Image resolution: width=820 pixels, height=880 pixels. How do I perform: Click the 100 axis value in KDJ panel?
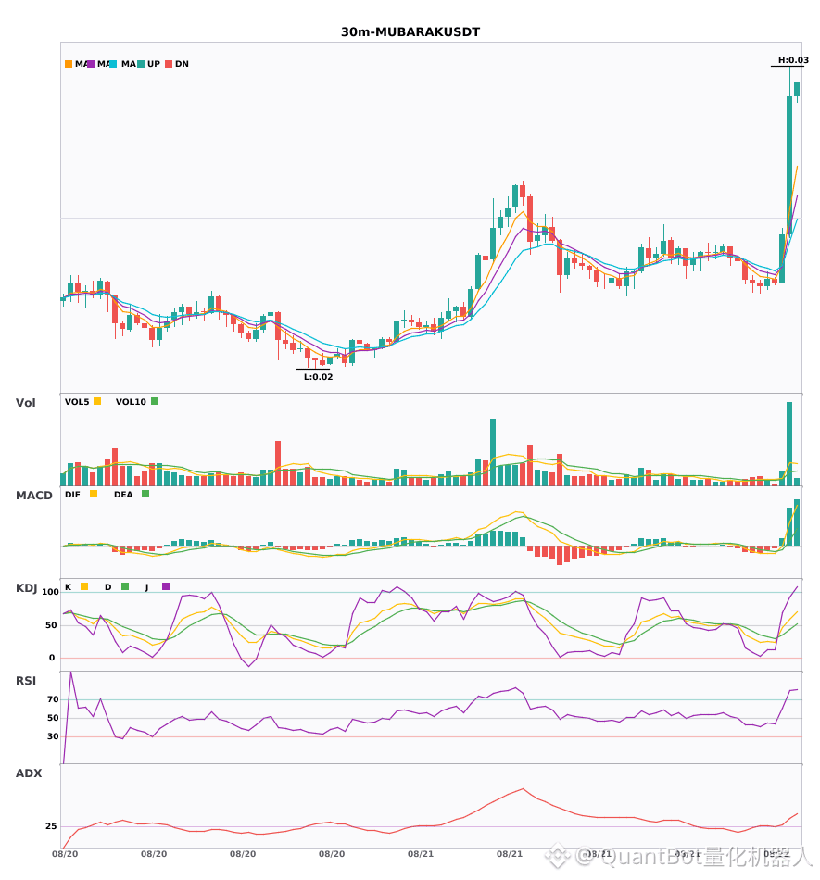51,592
